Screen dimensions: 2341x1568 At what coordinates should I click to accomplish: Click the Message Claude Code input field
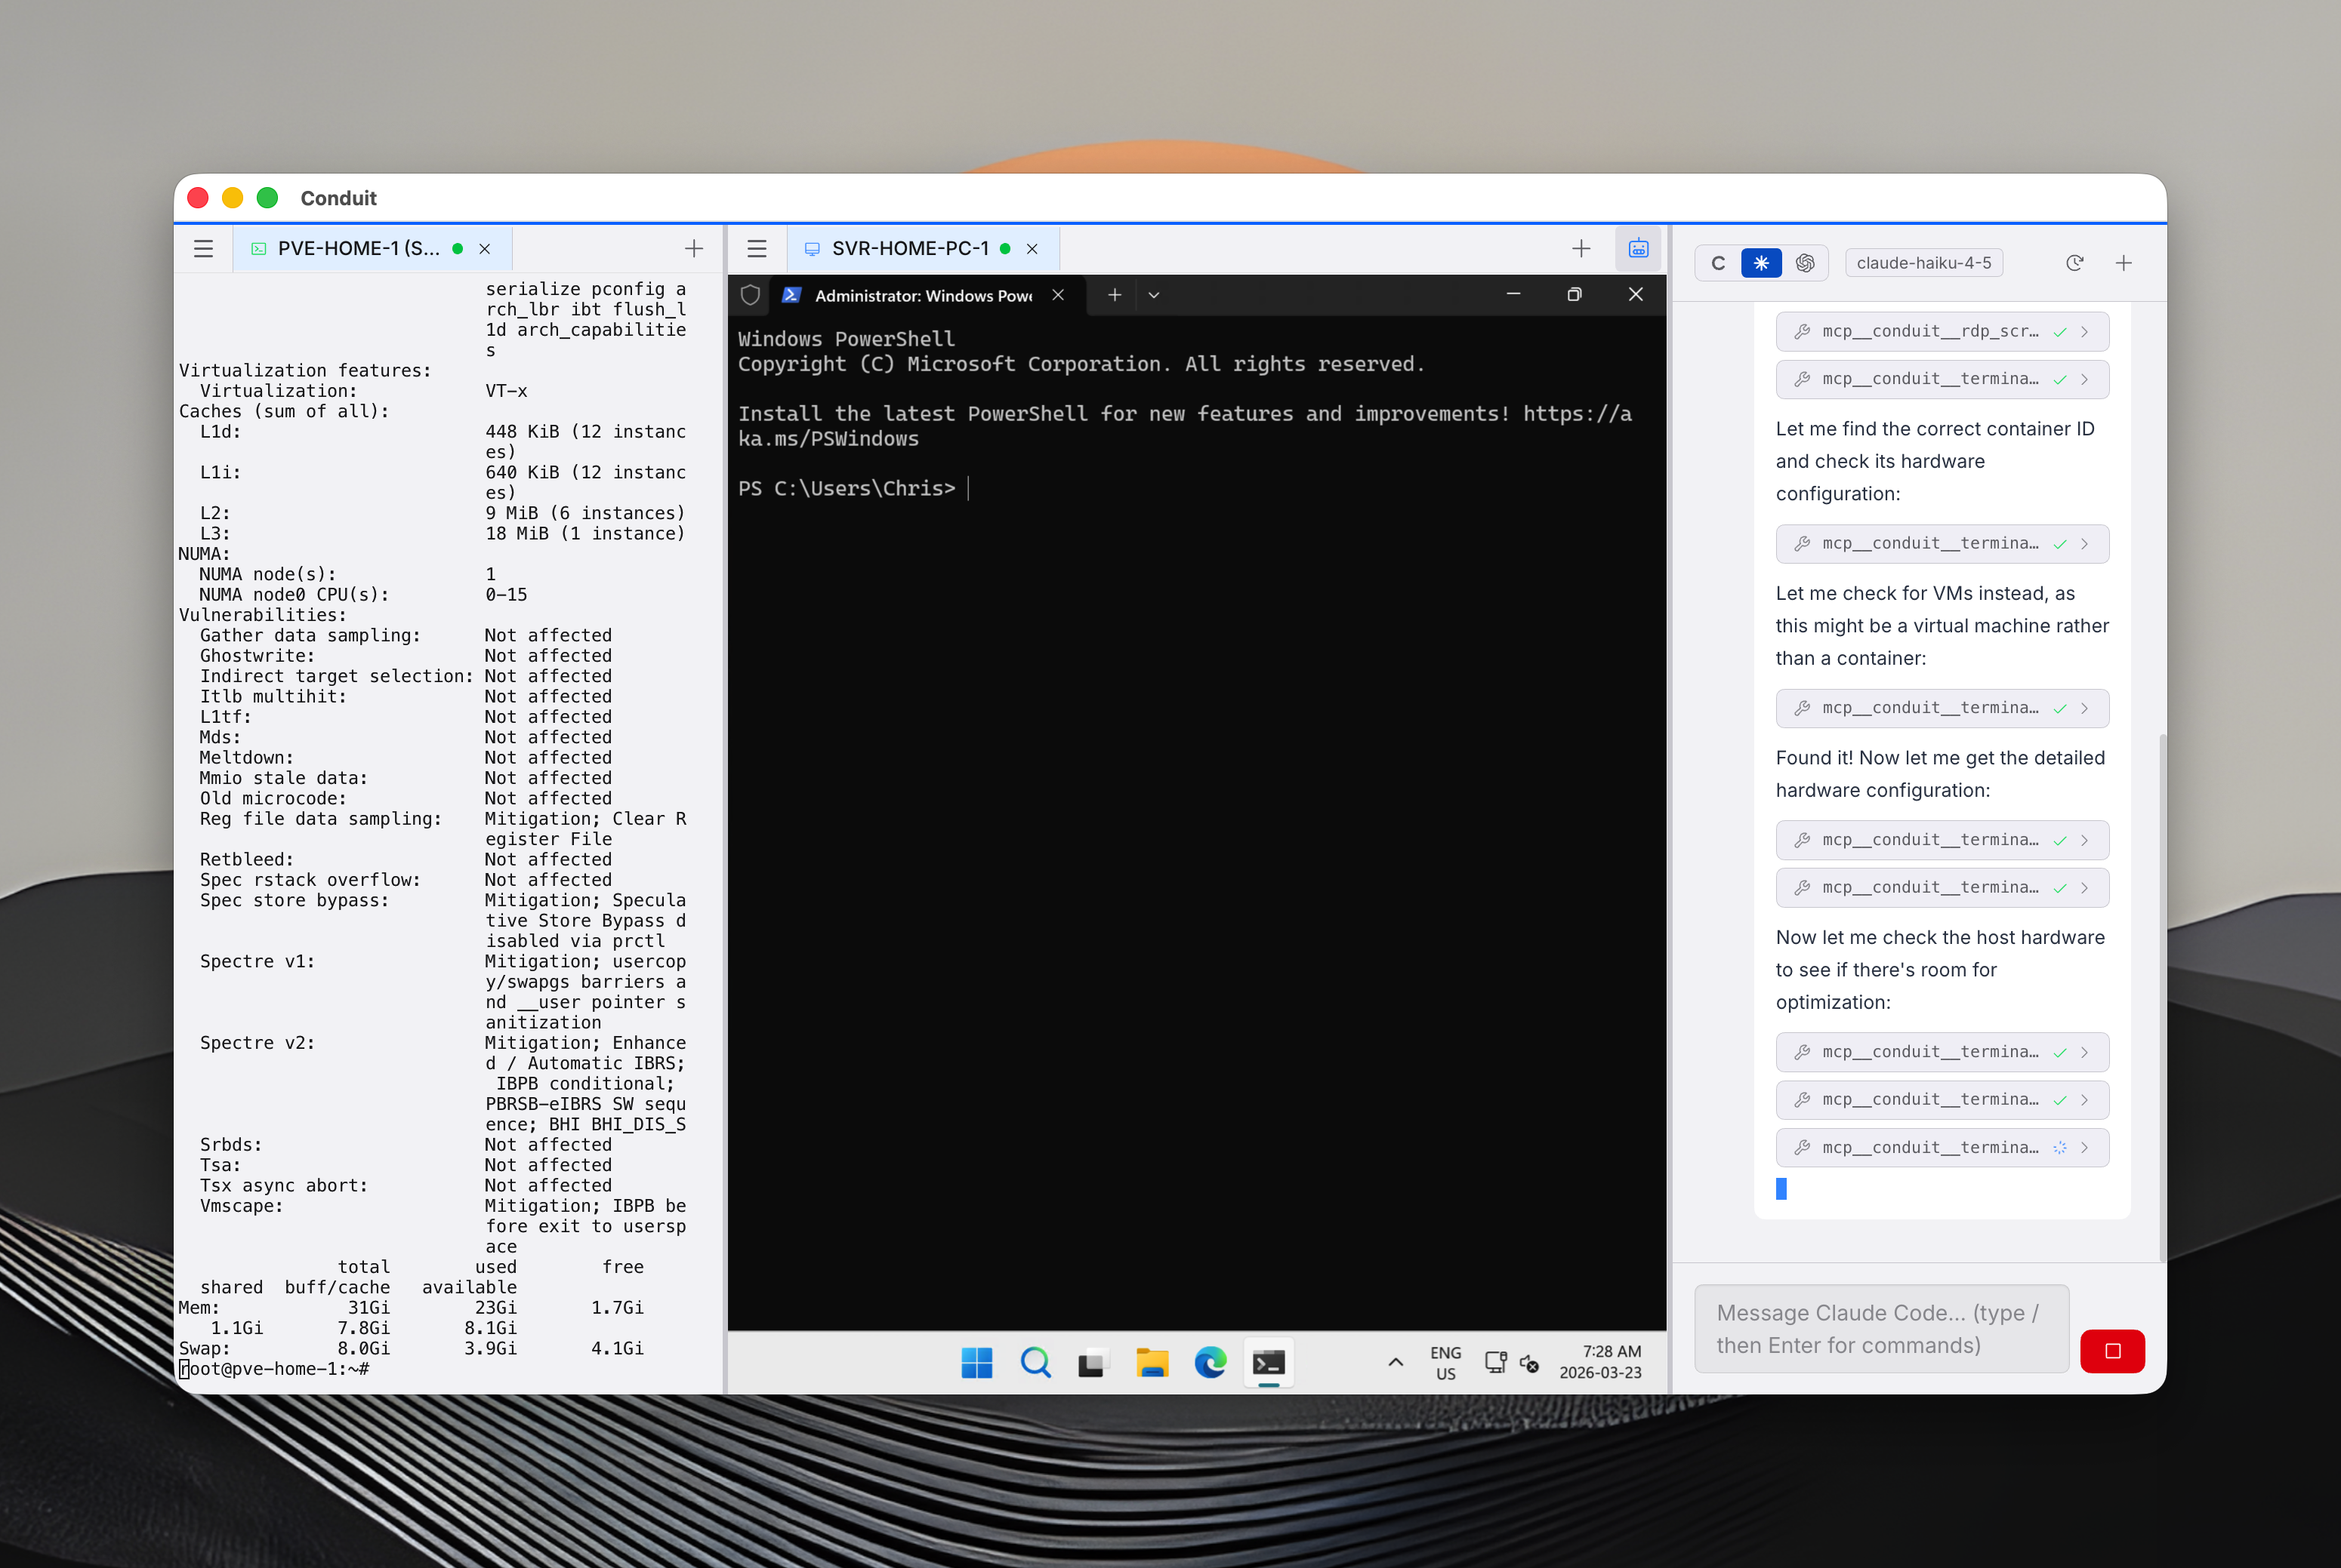[x=1880, y=1329]
